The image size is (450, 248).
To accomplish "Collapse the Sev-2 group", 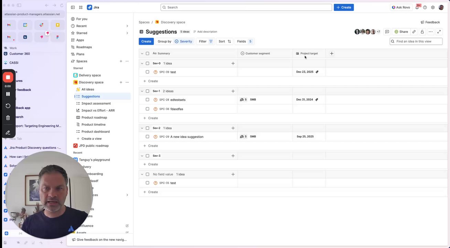I will point(142,128).
